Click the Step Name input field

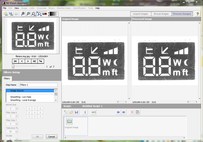[39, 85]
